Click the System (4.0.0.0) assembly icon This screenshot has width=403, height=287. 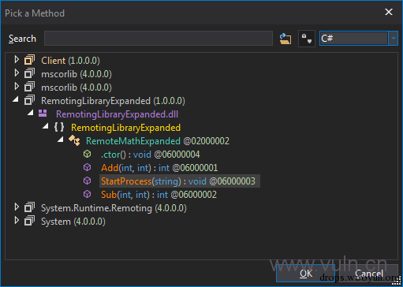(x=29, y=221)
